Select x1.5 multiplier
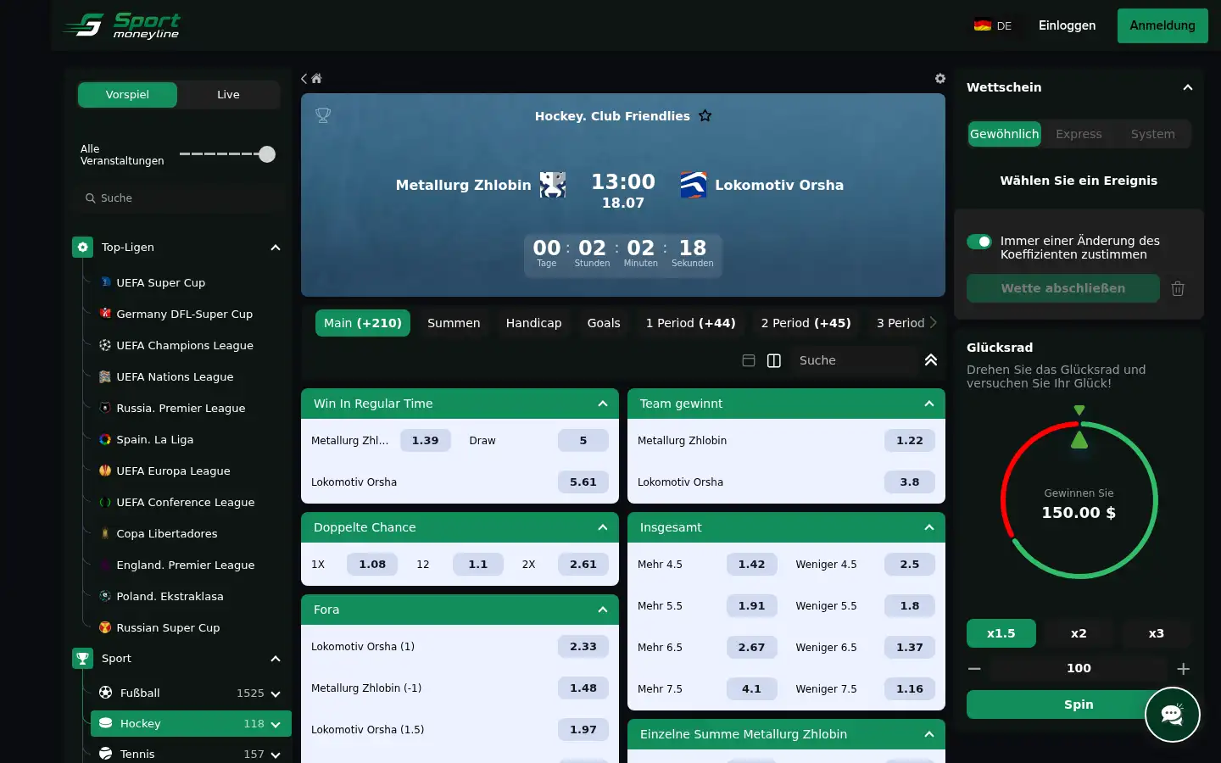 pos(1001,633)
